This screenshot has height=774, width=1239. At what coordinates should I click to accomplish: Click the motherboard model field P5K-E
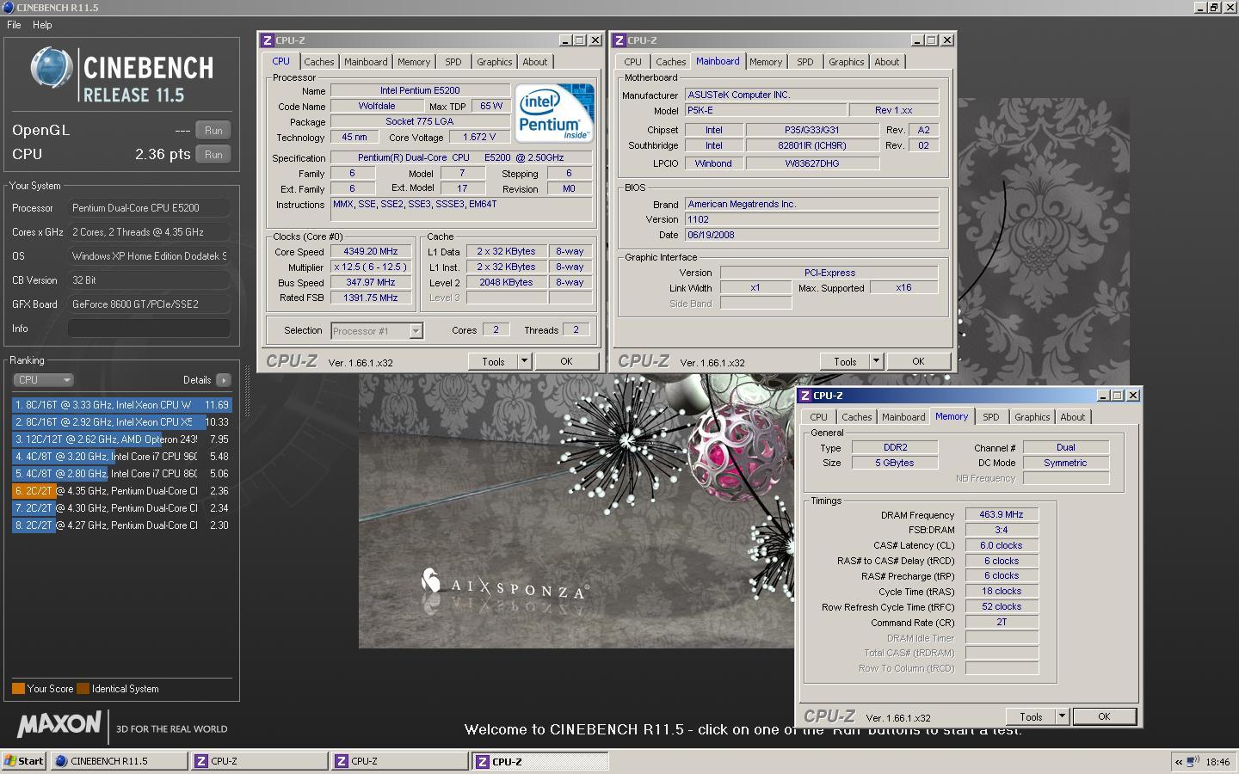coord(764,110)
